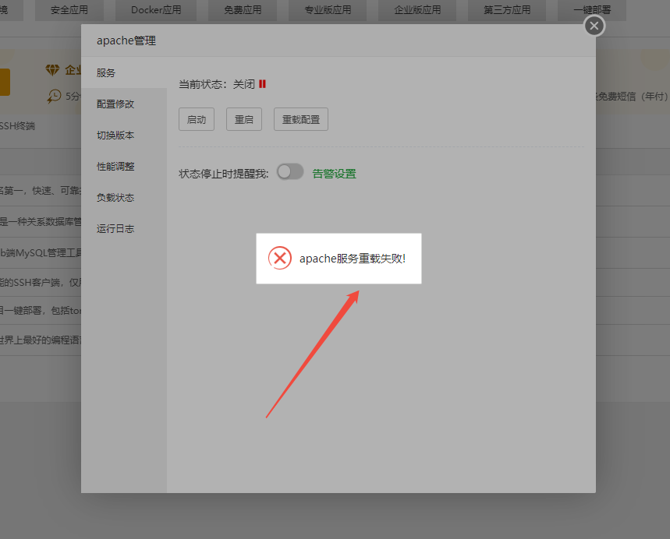
Task: Select the 一键部署 category tab
Action: pyautogui.click(x=592, y=10)
